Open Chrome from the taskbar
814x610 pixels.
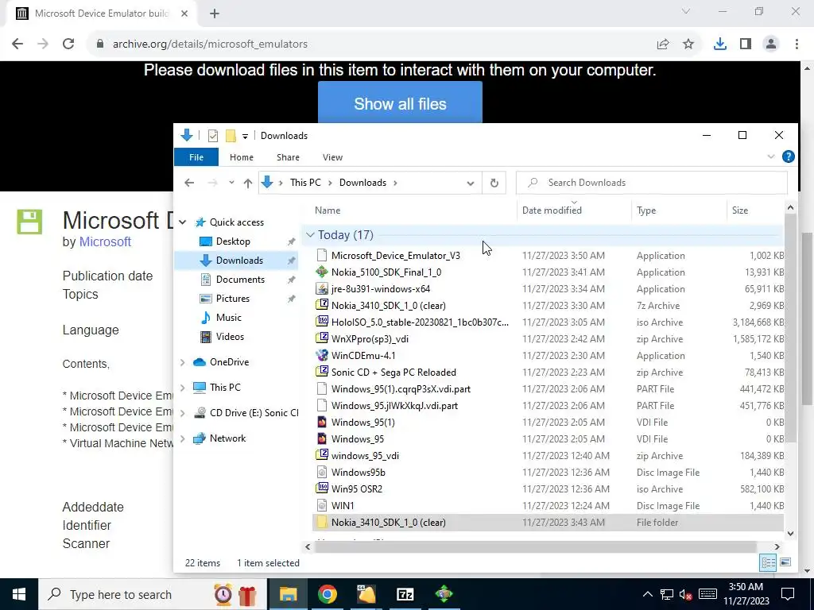(327, 594)
